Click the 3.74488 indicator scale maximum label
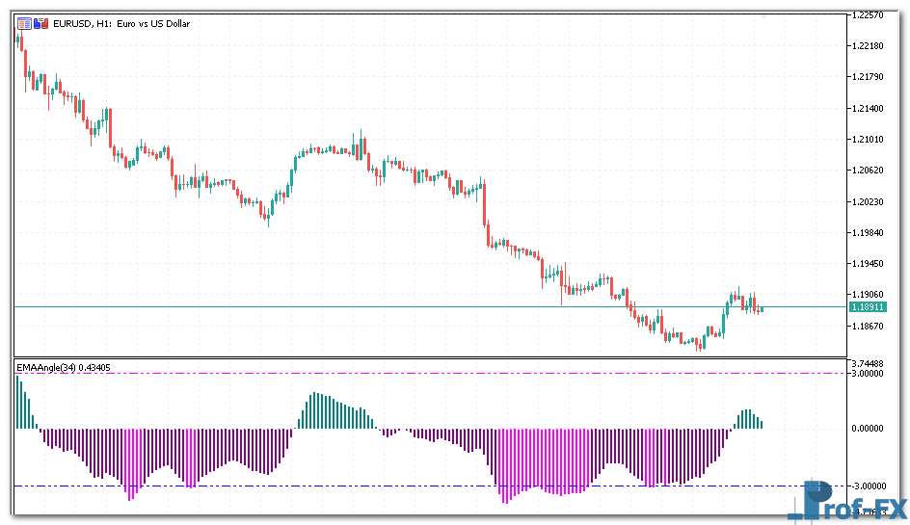Screen dimensions: 910x525 pos(869,363)
